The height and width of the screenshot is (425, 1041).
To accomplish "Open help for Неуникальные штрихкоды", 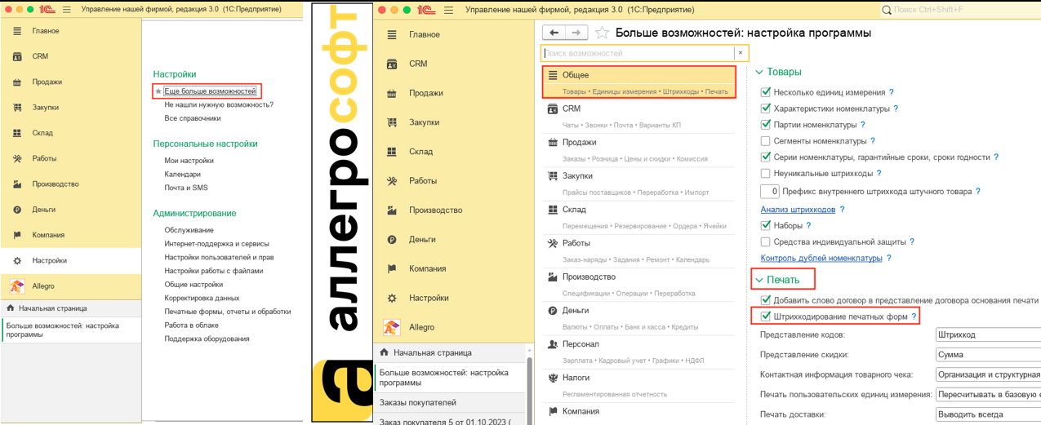I will click(879, 174).
